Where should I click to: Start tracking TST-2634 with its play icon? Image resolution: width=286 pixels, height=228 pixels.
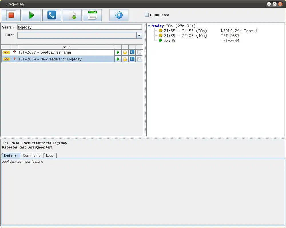pyautogui.click(x=118, y=59)
